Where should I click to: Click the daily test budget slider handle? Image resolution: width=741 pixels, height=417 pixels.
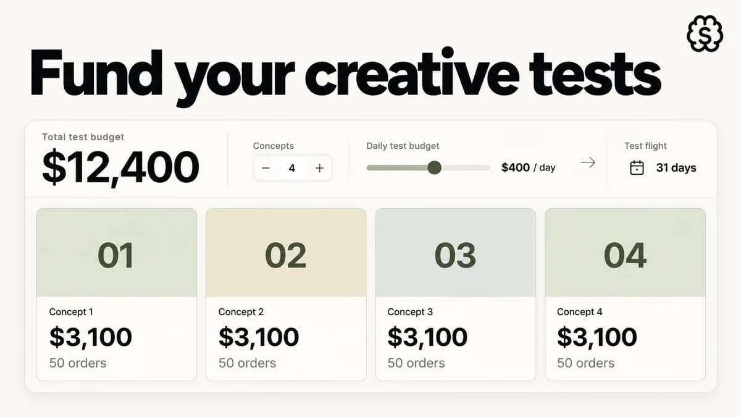point(435,167)
